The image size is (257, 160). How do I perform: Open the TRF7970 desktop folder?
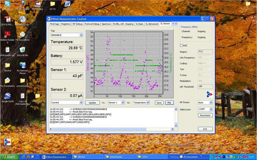click(x=38, y=98)
